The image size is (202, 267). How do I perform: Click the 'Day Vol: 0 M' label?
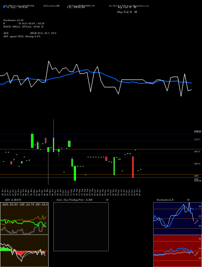pos(127,12)
